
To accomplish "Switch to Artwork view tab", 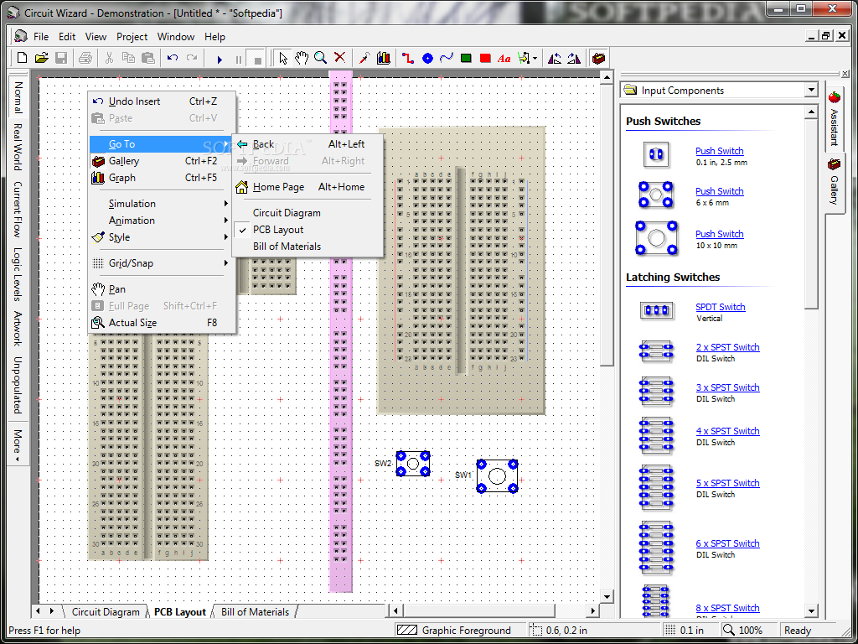I will pos(18,329).
